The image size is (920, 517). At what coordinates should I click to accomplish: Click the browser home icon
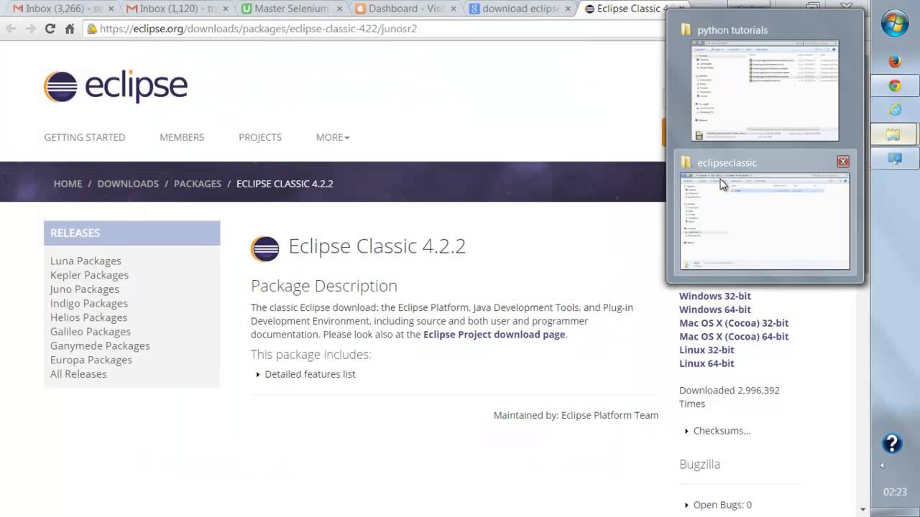[x=70, y=29]
